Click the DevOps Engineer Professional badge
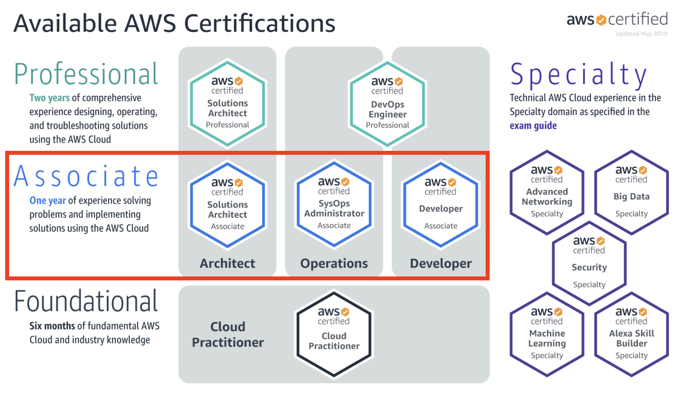Screen dimensions: 699x402 tap(387, 104)
